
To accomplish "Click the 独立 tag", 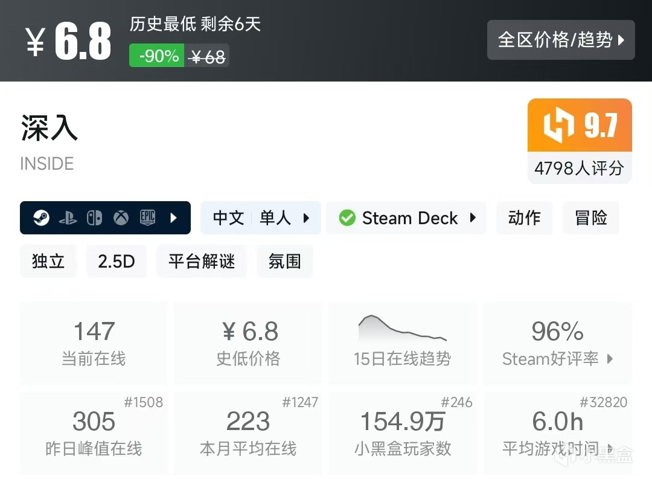I will 48,261.
